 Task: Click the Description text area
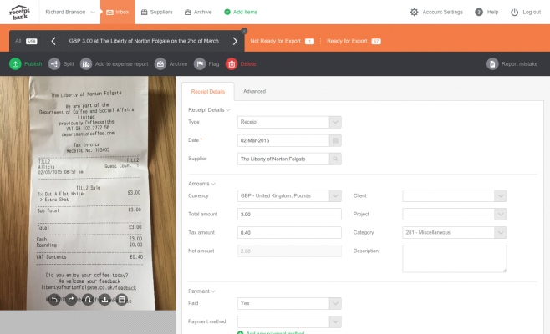point(454,259)
